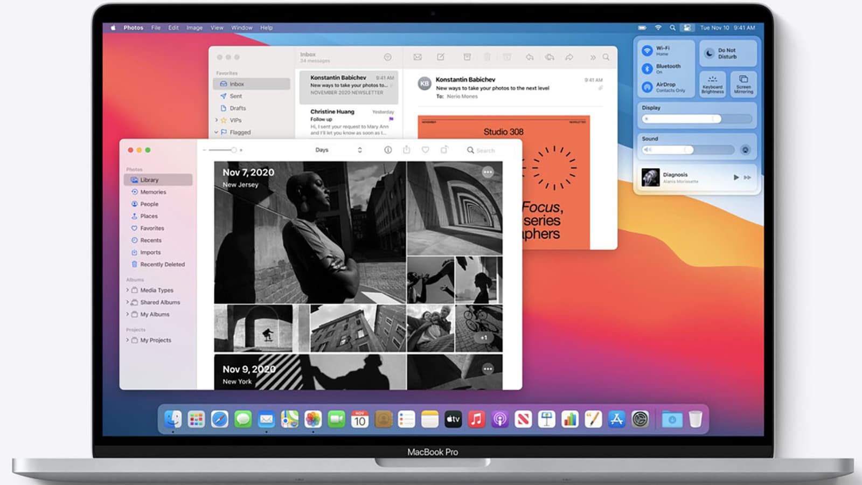Expand Shared Albums in Photos sidebar
862x485 pixels.
pos(128,302)
